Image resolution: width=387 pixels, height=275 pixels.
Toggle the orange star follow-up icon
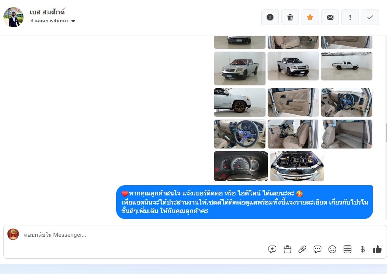310,17
